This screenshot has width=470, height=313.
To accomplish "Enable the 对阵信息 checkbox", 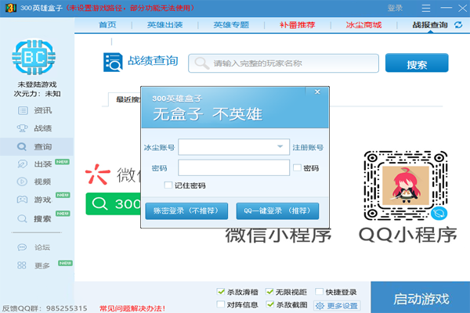I will [221, 304].
